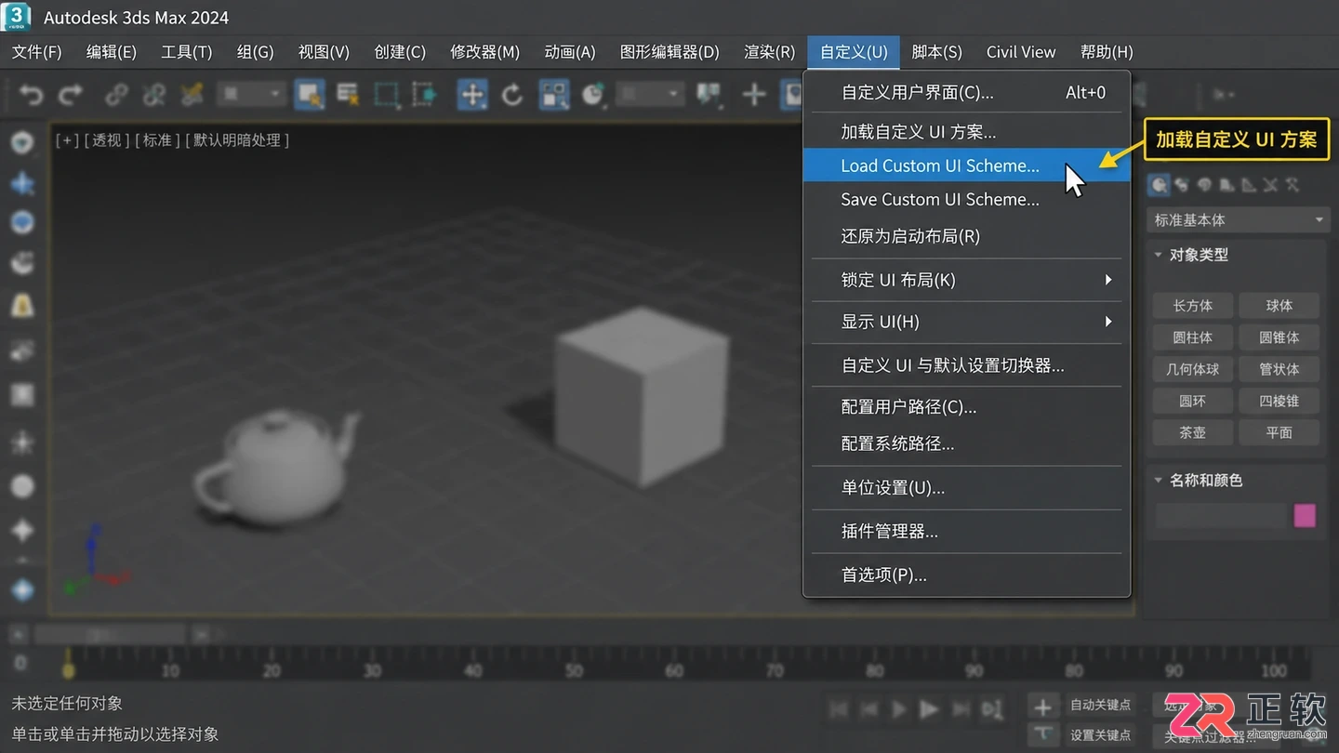The image size is (1339, 753).
Task: Go to start frame playback button
Action: coord(839,709)
